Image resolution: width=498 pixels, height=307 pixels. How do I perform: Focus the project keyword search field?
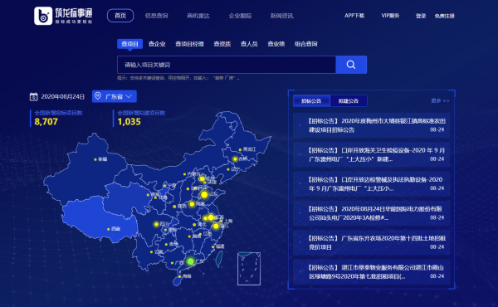(x=227, y=65)
